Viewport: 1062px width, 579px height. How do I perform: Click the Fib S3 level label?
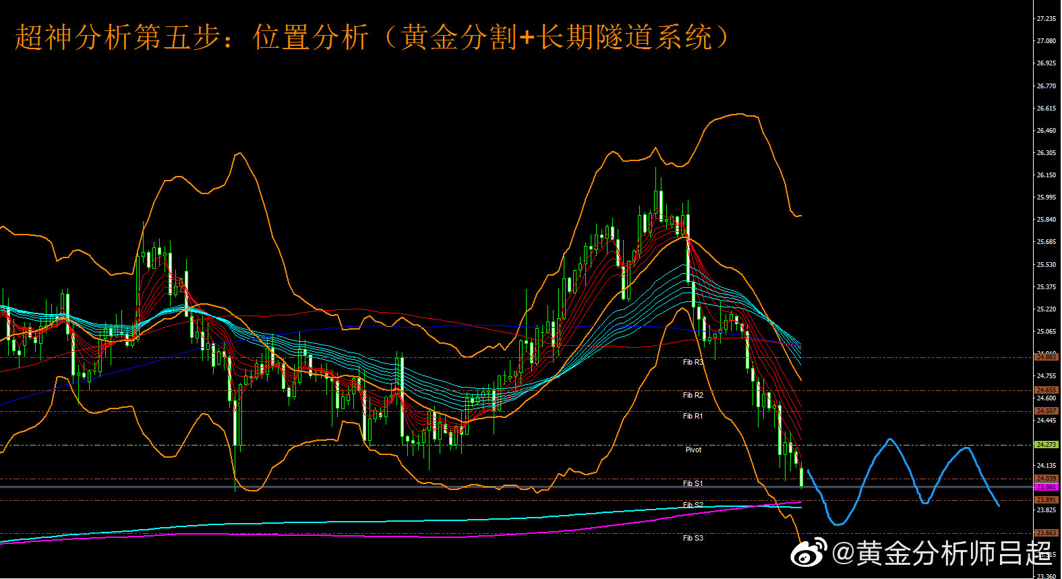pos(692,538)
